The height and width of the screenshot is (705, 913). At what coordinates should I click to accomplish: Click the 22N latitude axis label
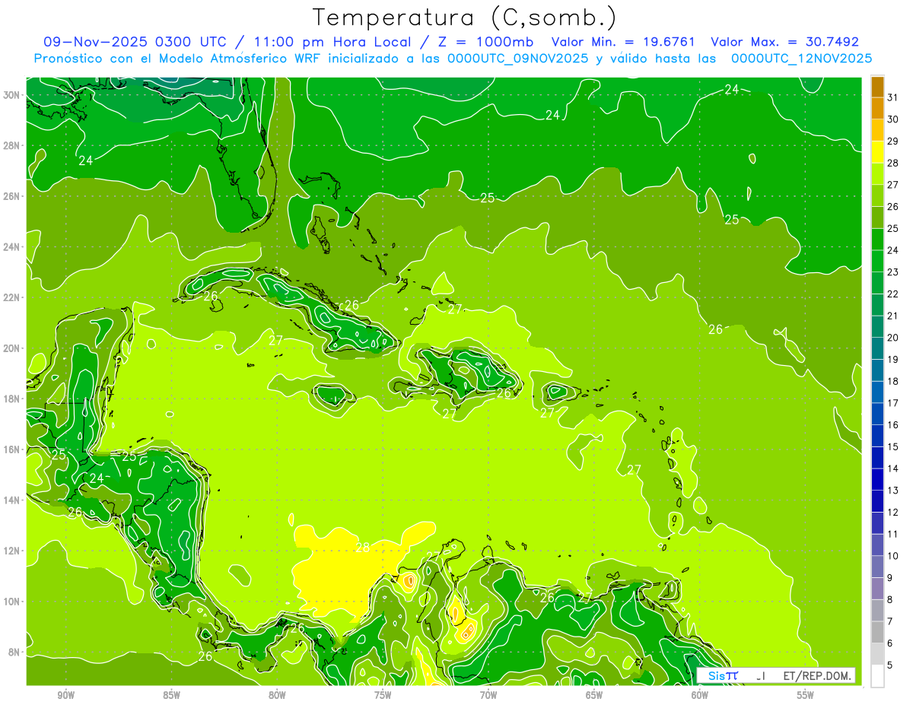[12, 297]
